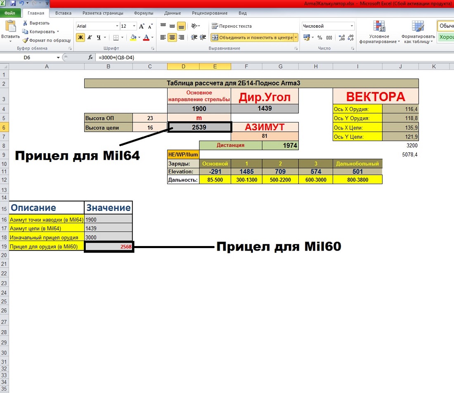The width and height of the screenshot is (454, 393).
Task: Align cell content to the vertical middle
Action: [172, 26]
